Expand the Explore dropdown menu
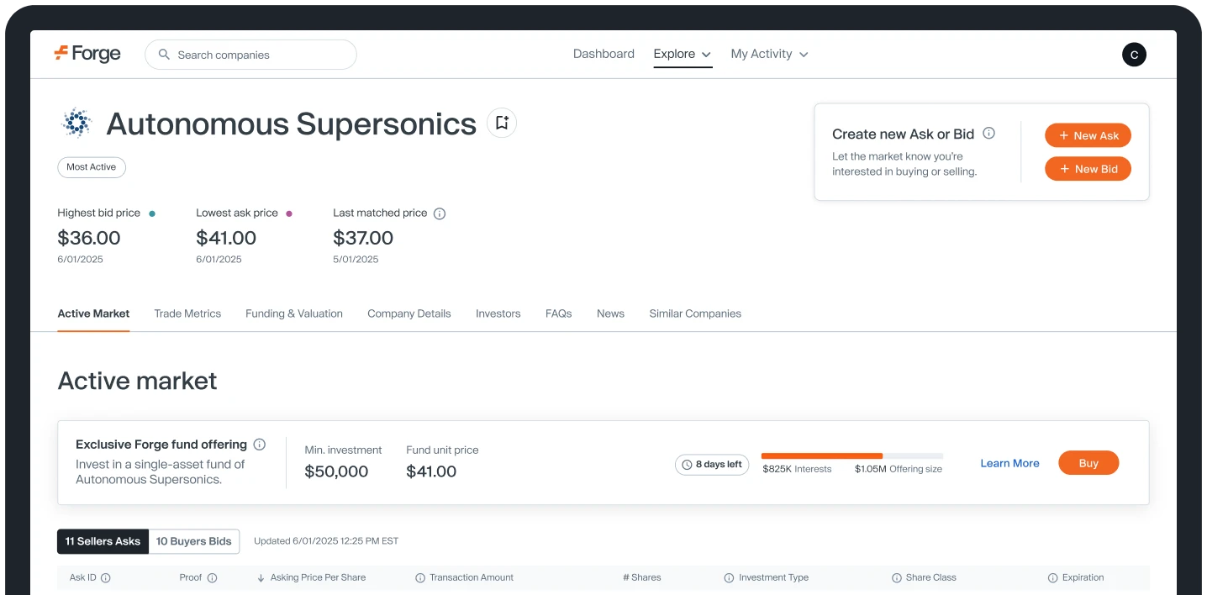1207x595 pixels. point(683,54)
